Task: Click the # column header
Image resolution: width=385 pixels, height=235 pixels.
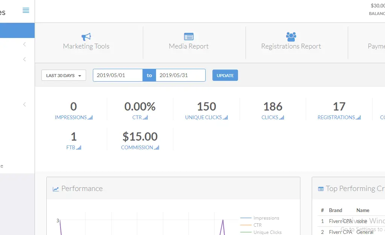Action: [322, 210]
